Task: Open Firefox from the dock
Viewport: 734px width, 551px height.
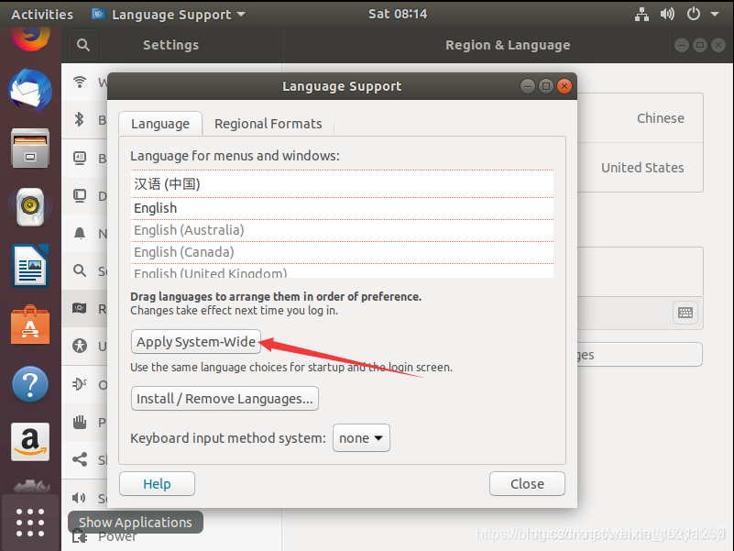Action: [x=30, y=37]
